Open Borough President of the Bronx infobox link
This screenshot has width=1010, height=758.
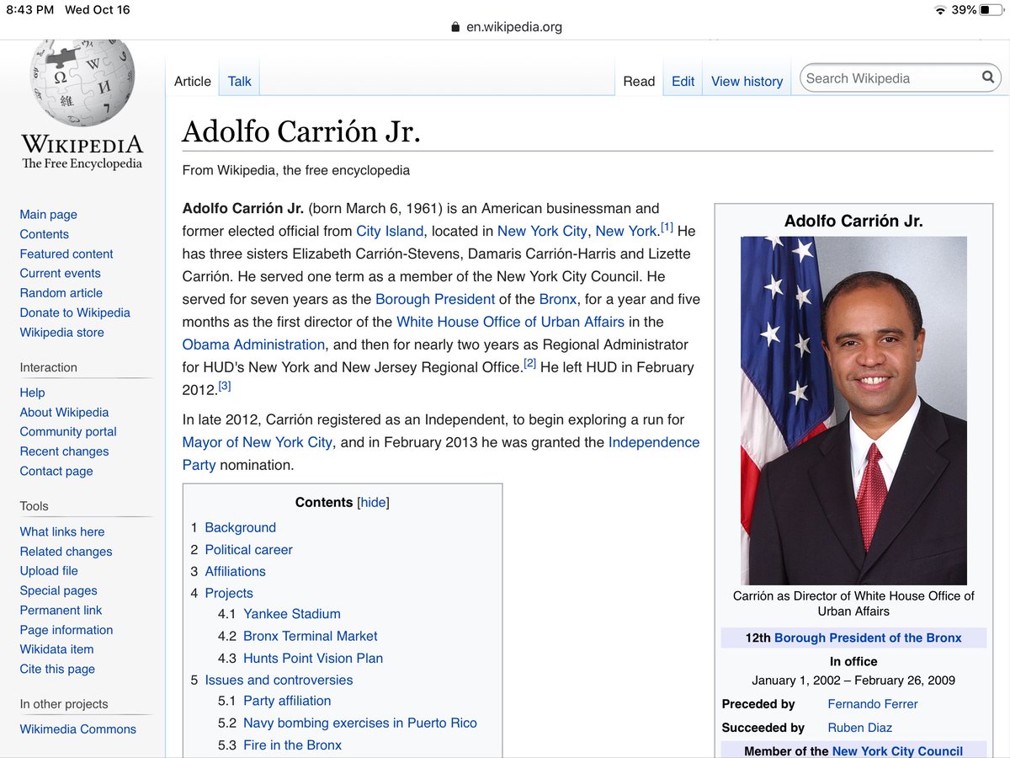pos(868,638)
